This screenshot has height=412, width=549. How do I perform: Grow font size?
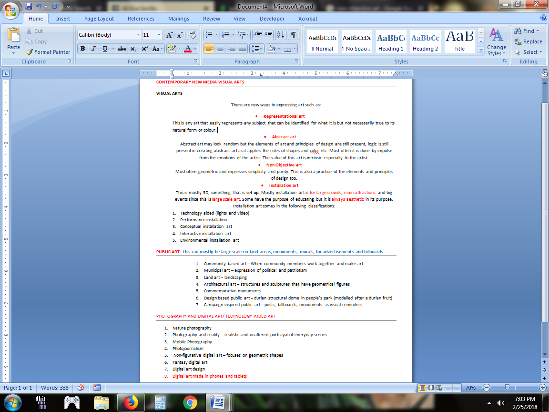[x=169, y=35]
